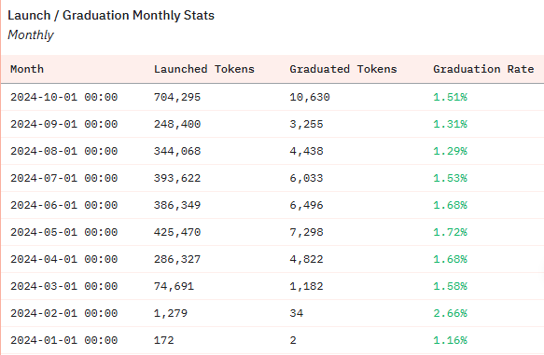Click launched tokens value '286,327'
The image size is (544, 355).
[x=177, y=259]
